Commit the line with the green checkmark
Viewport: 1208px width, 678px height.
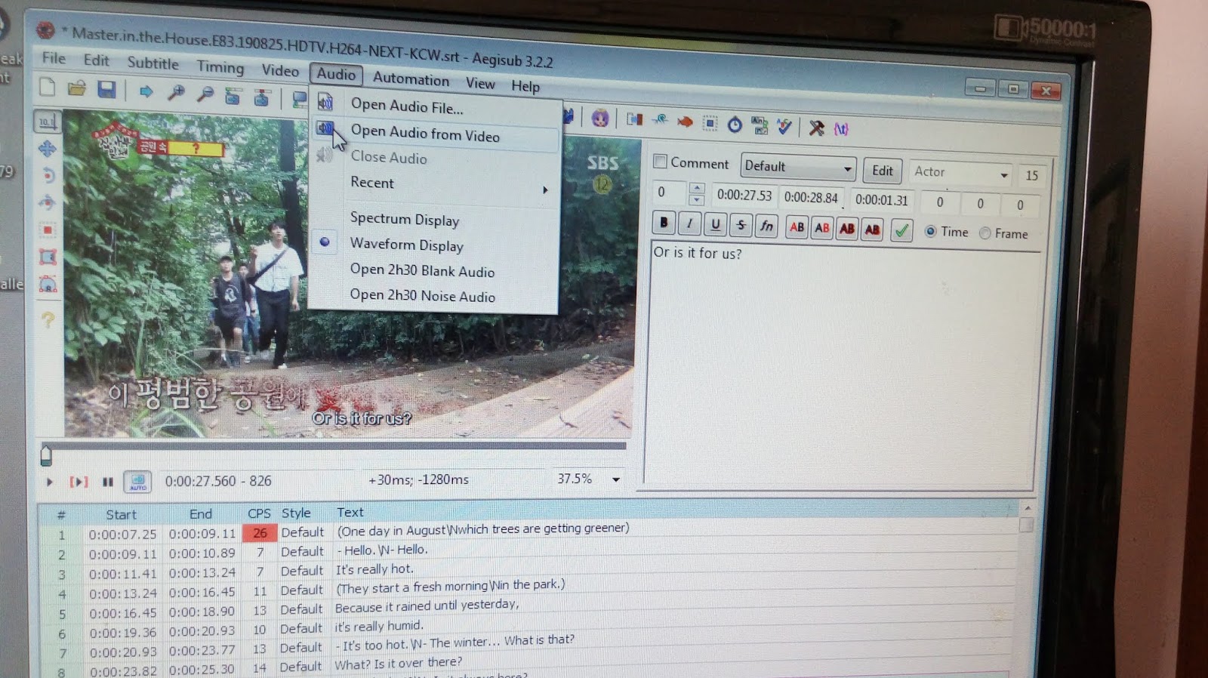[901, 230]
